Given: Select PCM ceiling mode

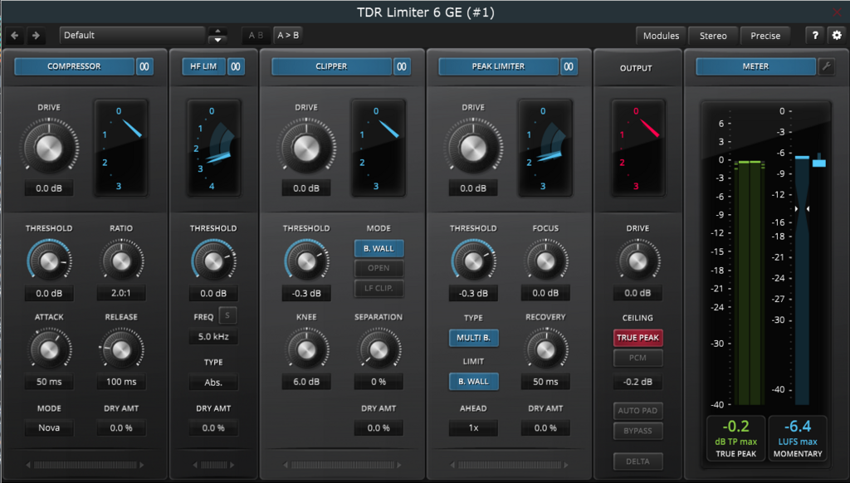Looking at the screenshot, I should [x=637, y=358].
